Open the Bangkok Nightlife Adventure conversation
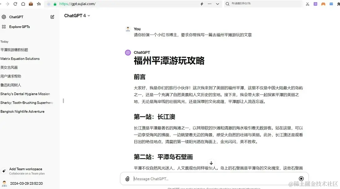This screenshot has height=189, width=340. [22, 111]
